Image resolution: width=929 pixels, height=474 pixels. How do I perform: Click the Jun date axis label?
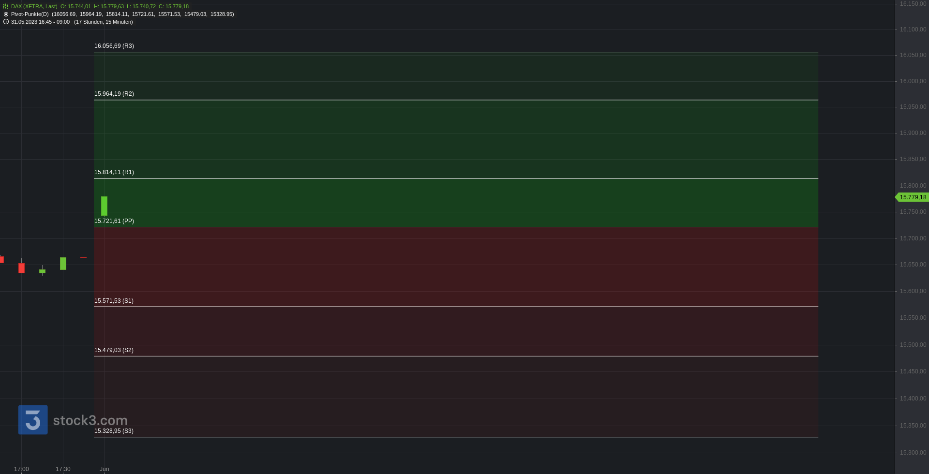point(105,469)
